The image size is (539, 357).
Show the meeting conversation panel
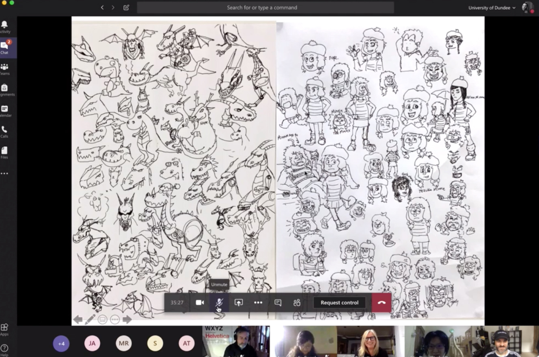278,302
